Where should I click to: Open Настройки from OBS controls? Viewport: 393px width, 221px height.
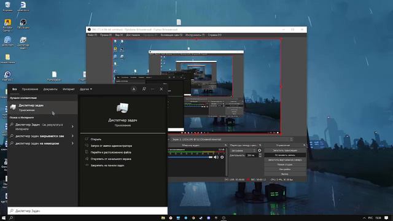[285, 169]
